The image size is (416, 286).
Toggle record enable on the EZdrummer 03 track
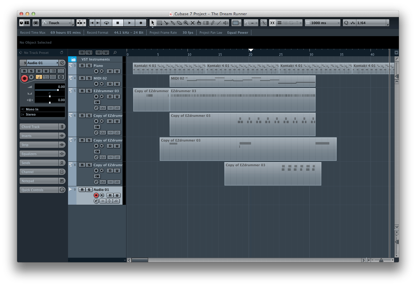(x=96, y=97)
